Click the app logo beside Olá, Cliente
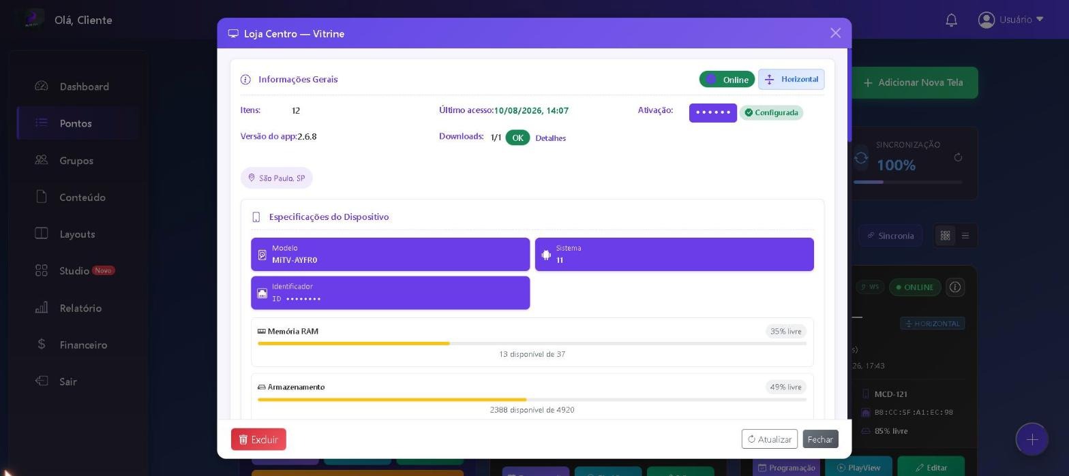This screenshot has width=1069, height=476. [x=31, y=19]
